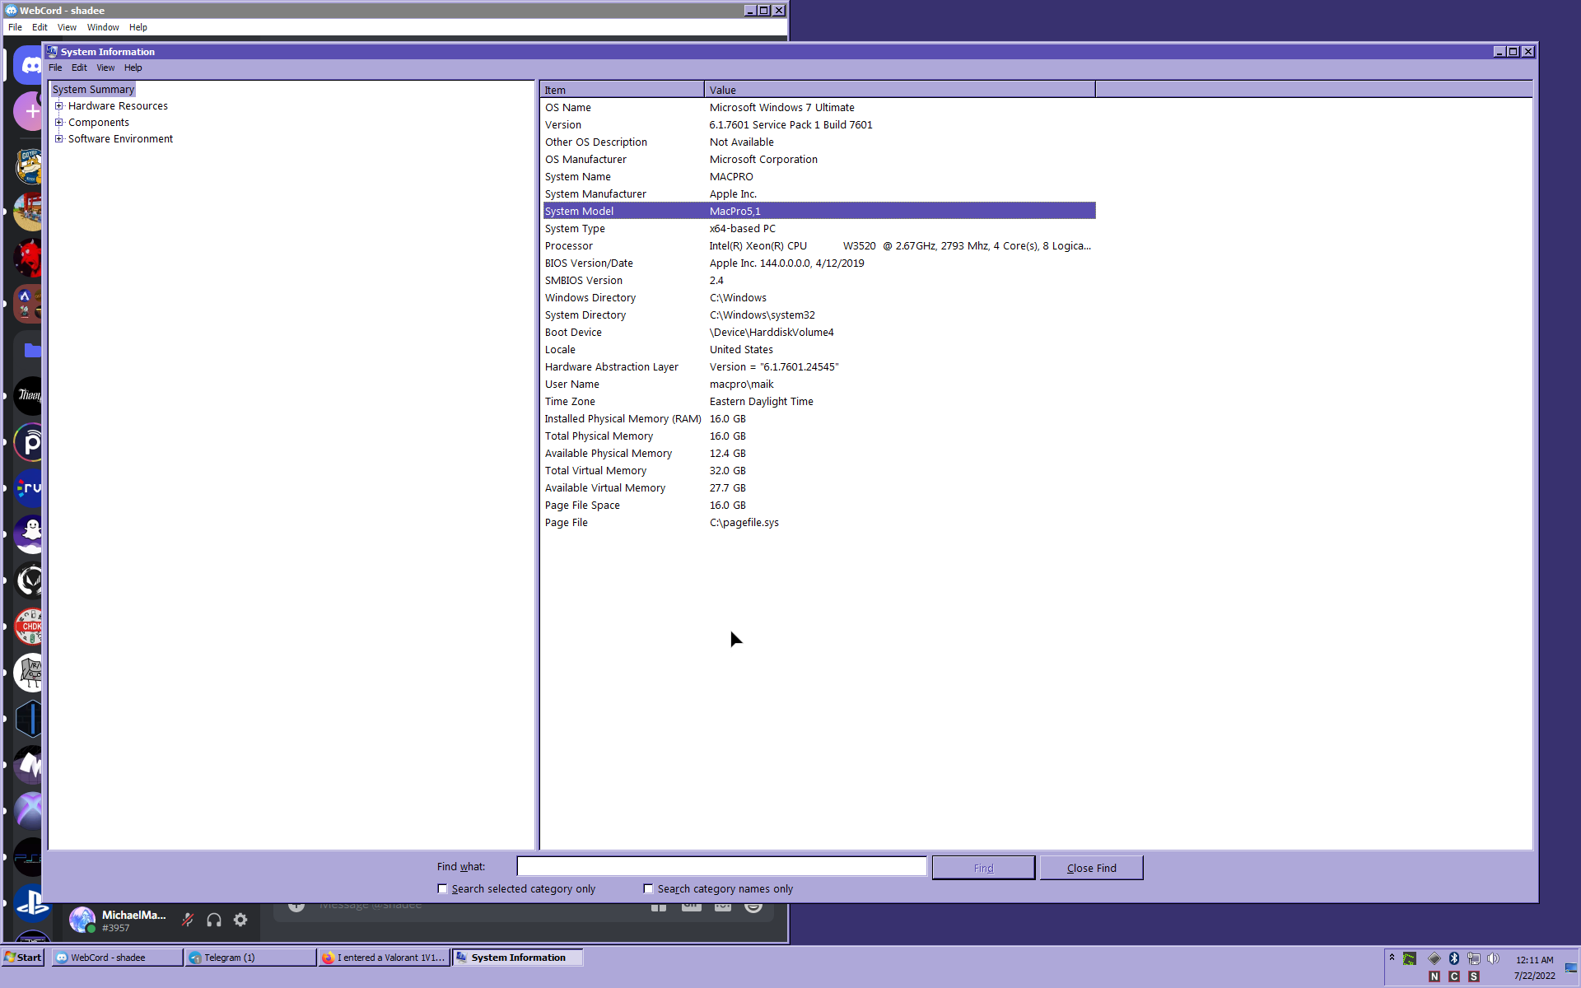Open Help menu in System Information

pyautogui.click(x=133, y=68)
